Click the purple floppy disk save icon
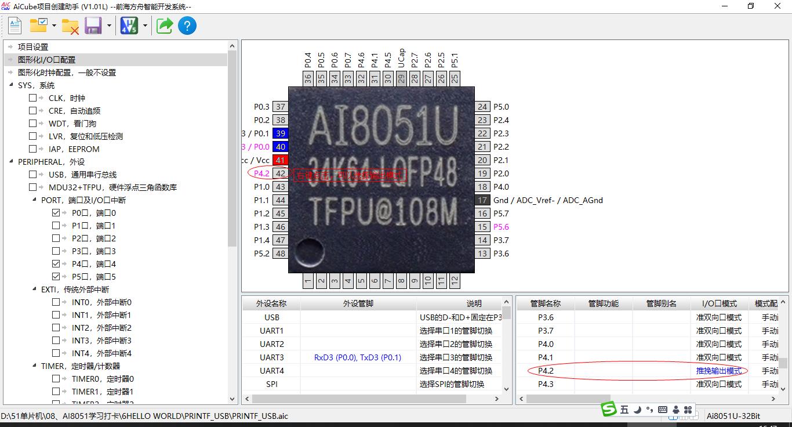 pos(93,26)
